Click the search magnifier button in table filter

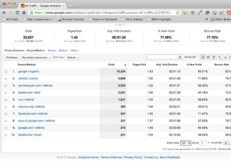pyautogui.click(x=180, y=57)
